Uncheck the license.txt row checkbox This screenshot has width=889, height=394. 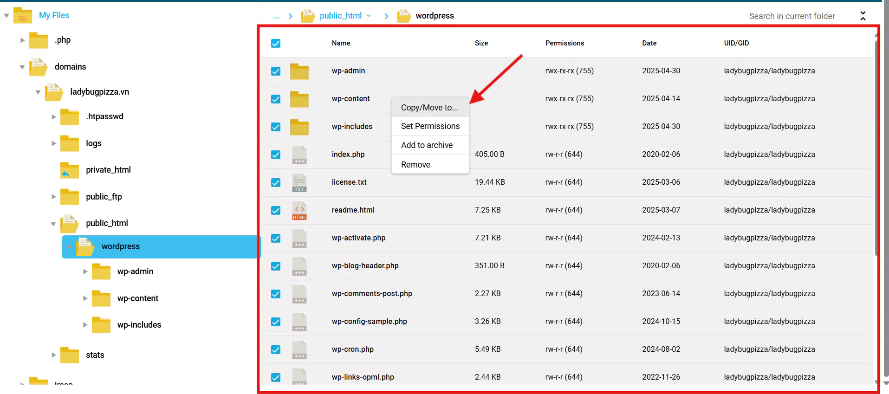tap(276, 182)
